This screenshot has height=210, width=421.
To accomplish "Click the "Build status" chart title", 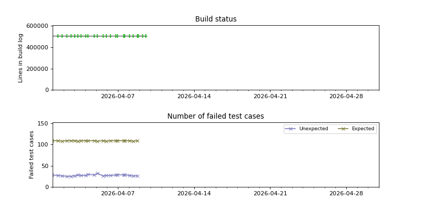I will coord(216,19).
